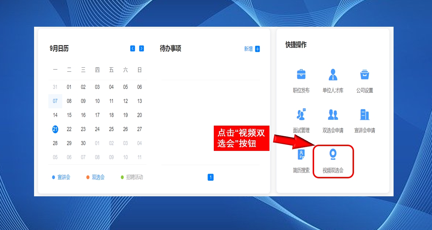
Task: Select date 12 in the calendar
Action: click(x=125, y=101)
